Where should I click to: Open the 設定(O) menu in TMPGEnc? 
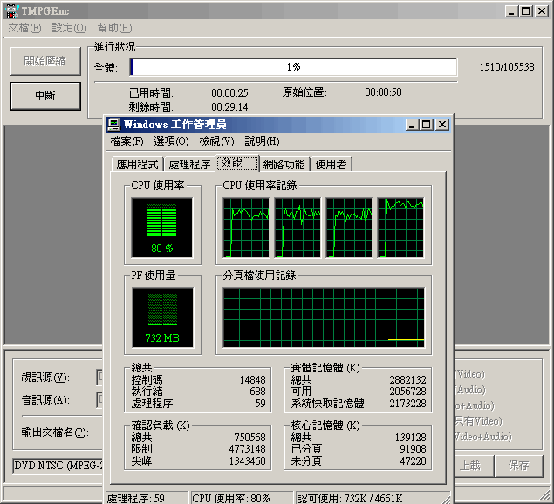pos(69,28)
